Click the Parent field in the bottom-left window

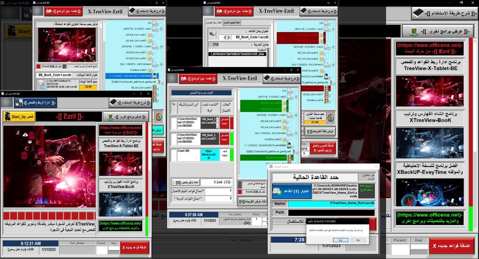(x=102, y=250)
